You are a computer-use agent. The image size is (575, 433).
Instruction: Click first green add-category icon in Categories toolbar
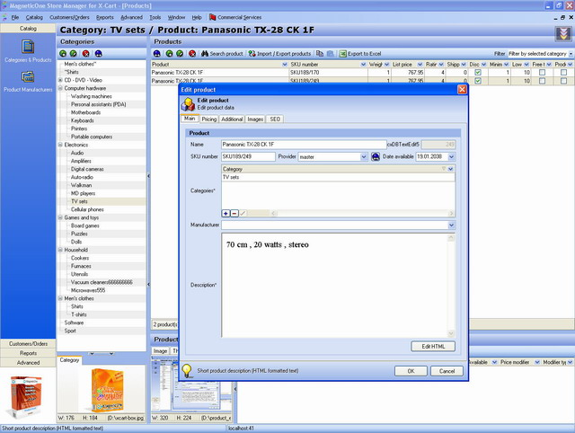click(x=63, y=54)
